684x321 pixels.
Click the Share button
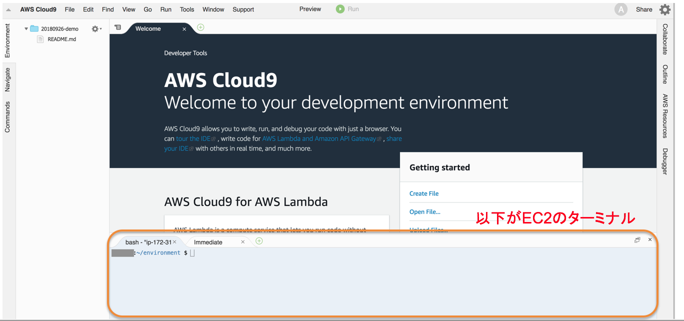644,9
